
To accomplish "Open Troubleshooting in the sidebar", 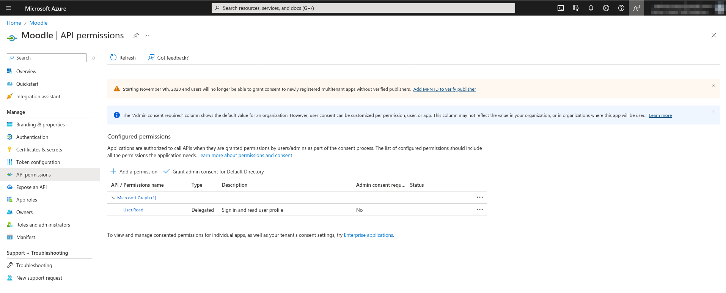I will pos(34,265).
